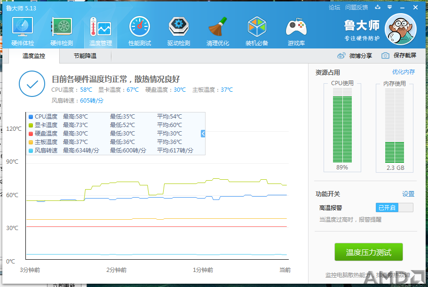The image size is (428, 287).
Task: Click the 最高:73℃ graphics card value
Action: (75, 125)
